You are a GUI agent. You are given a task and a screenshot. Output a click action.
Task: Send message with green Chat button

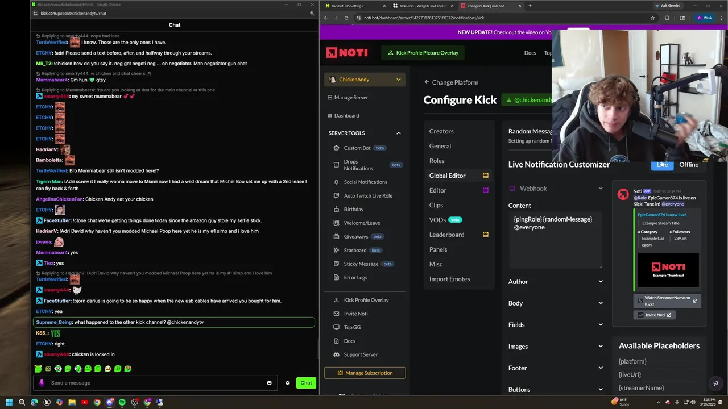[x=306, y=383]
